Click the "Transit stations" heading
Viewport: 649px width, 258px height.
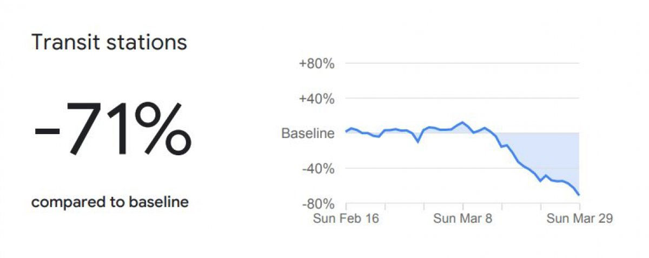click(109, 42)
